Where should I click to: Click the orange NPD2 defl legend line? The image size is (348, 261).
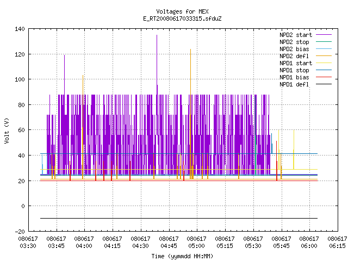(324, 56)
